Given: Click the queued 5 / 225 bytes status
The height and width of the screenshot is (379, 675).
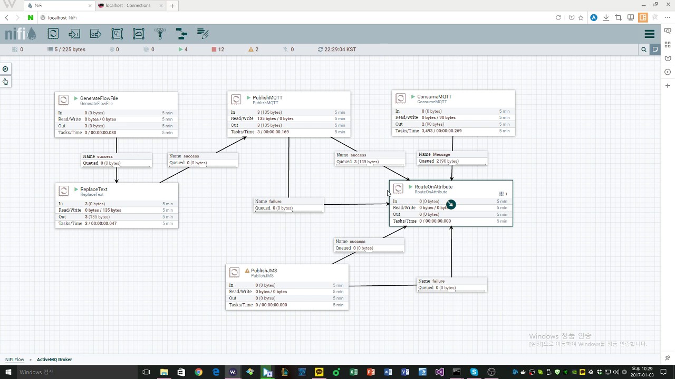Looking at the screenshot, I should click(x=66, y=49).
